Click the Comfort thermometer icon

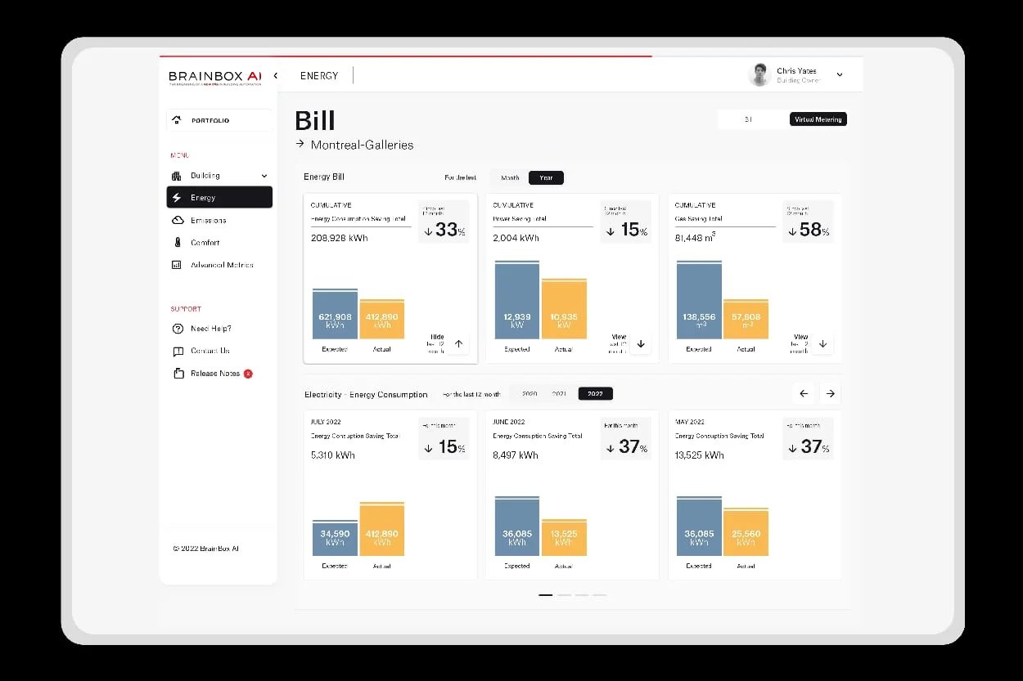pos(177,243)
